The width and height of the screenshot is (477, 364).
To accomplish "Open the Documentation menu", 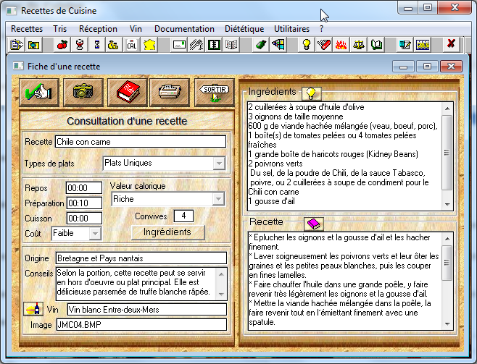I will click(184, 29).
